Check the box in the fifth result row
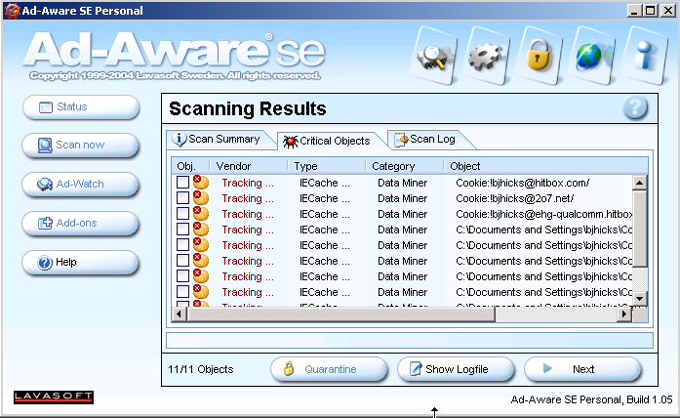 (x=182, y=245)
